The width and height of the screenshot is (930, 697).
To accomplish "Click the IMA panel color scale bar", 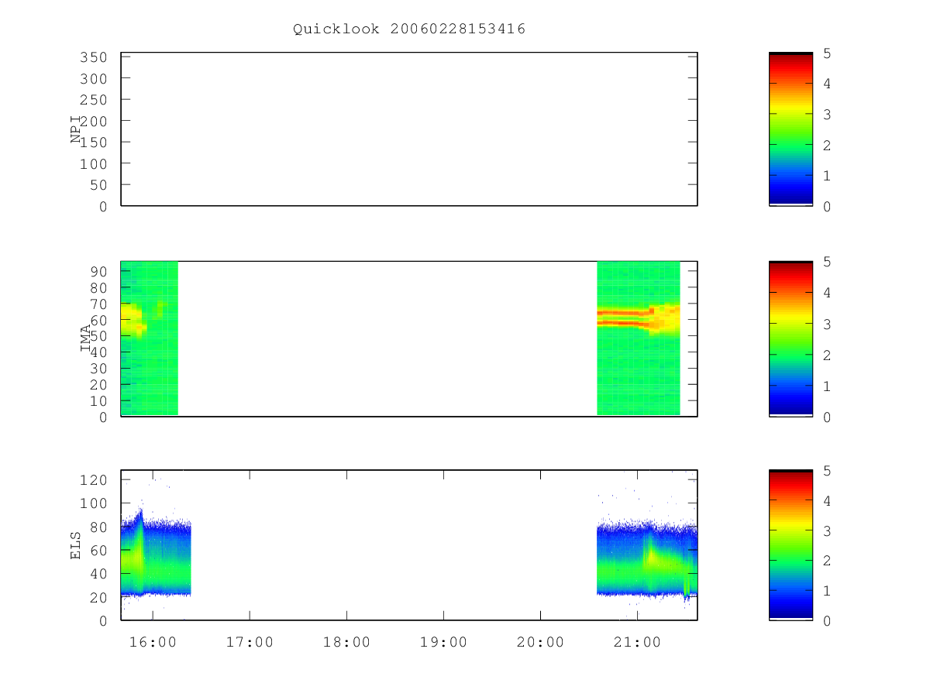I will pos(790,338).
